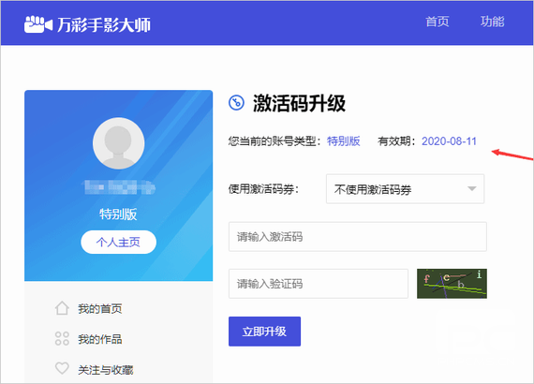Open the 不使用激活码券 dropdown
Viewport: 534px width, 384px height.
(x=405, y=189)
